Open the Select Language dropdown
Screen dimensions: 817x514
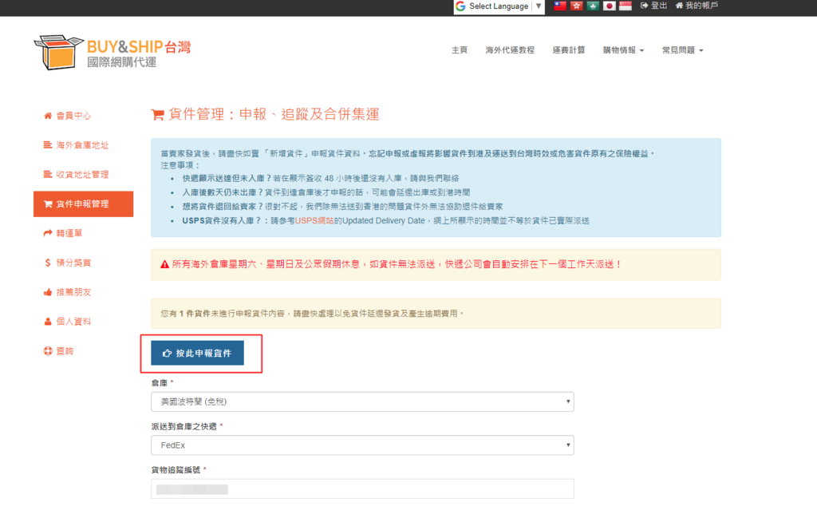click(499, 6)
